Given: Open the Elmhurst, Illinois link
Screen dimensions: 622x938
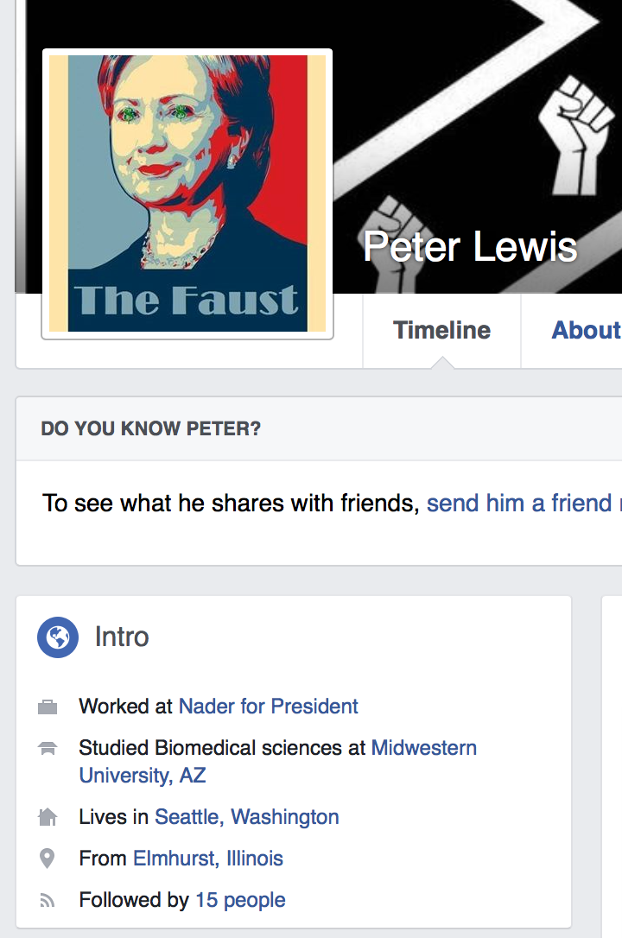Looking at the screenshot, I should 207,859.
